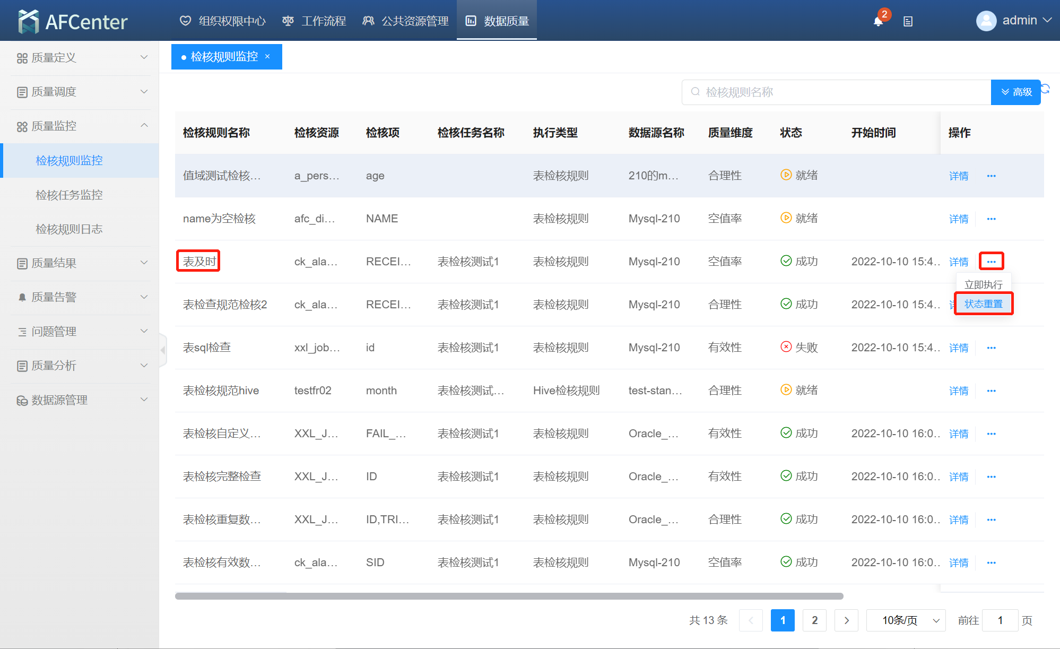1060x649 pixels.
Task: Click 详情 link for 表检核规范hive row
Action: coord(958,391)
